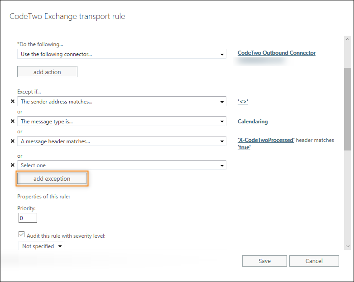Remove the message type is exception
354x282 pixels.
[13, 121]
